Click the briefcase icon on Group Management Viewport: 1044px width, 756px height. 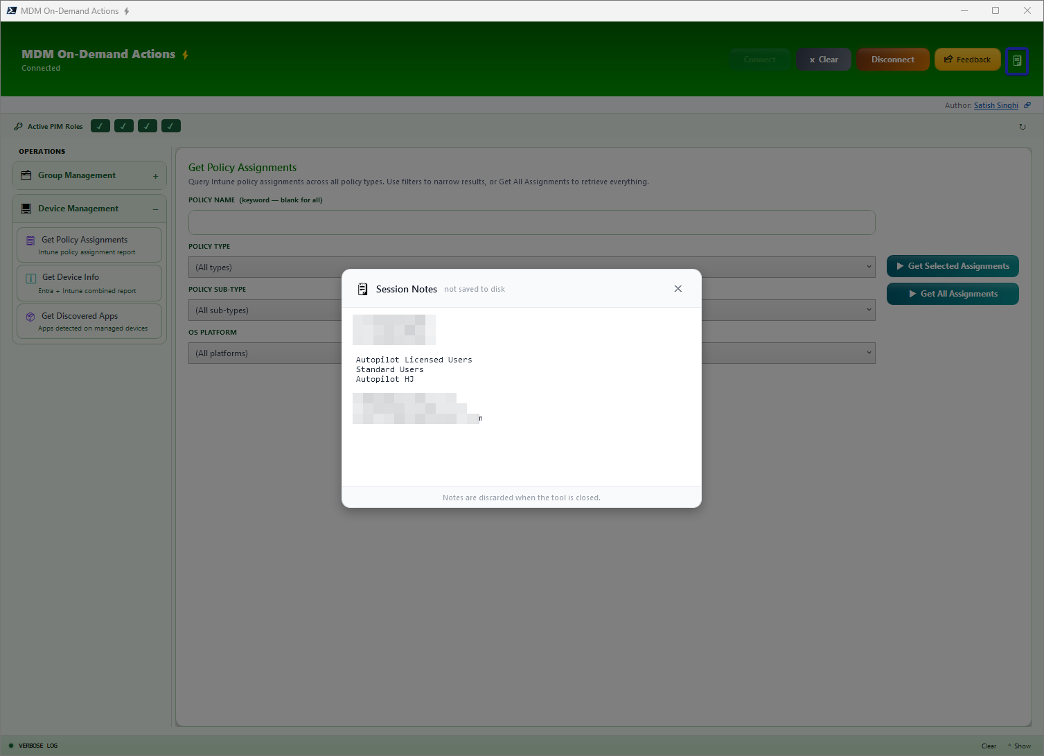click(26, 175)
